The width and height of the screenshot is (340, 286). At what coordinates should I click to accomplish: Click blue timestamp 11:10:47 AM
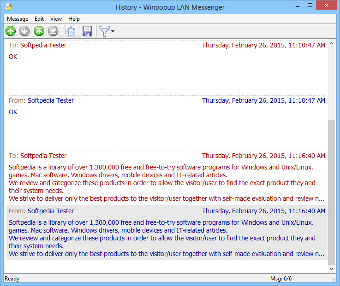(263, 100)
